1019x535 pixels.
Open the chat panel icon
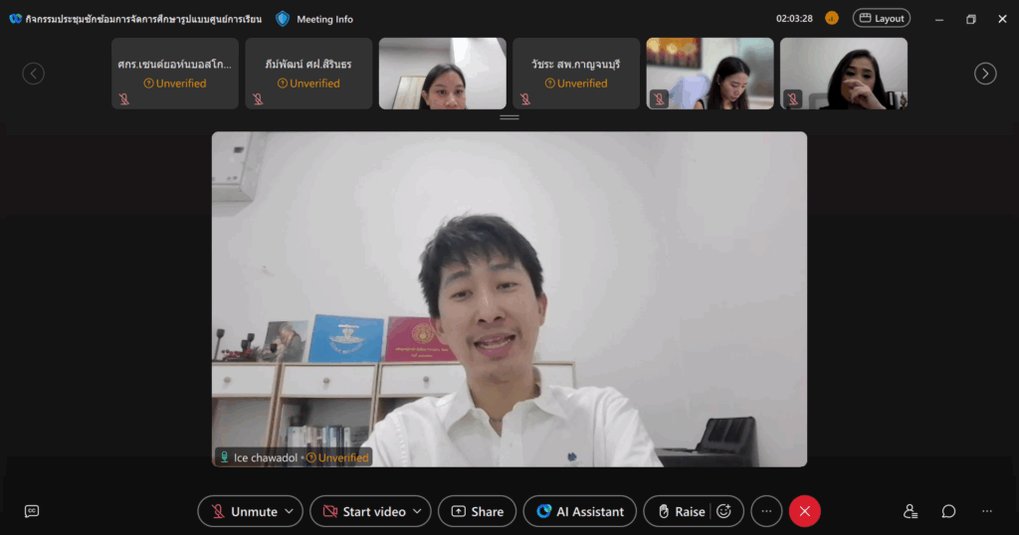(x=948, y=511)
